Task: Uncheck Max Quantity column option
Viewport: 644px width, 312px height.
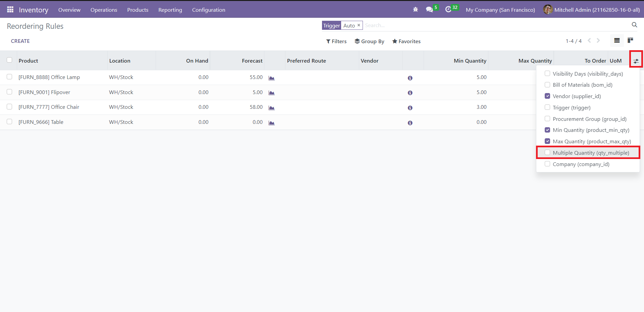Action: click(x=547, y=141)
